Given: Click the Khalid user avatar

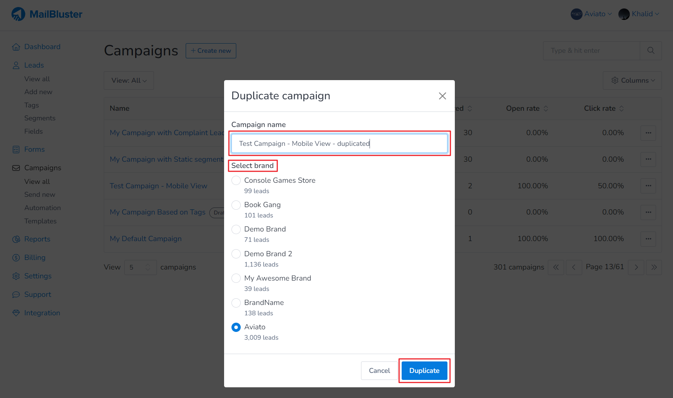Looking at the screenshot, I should pos(624,14).
